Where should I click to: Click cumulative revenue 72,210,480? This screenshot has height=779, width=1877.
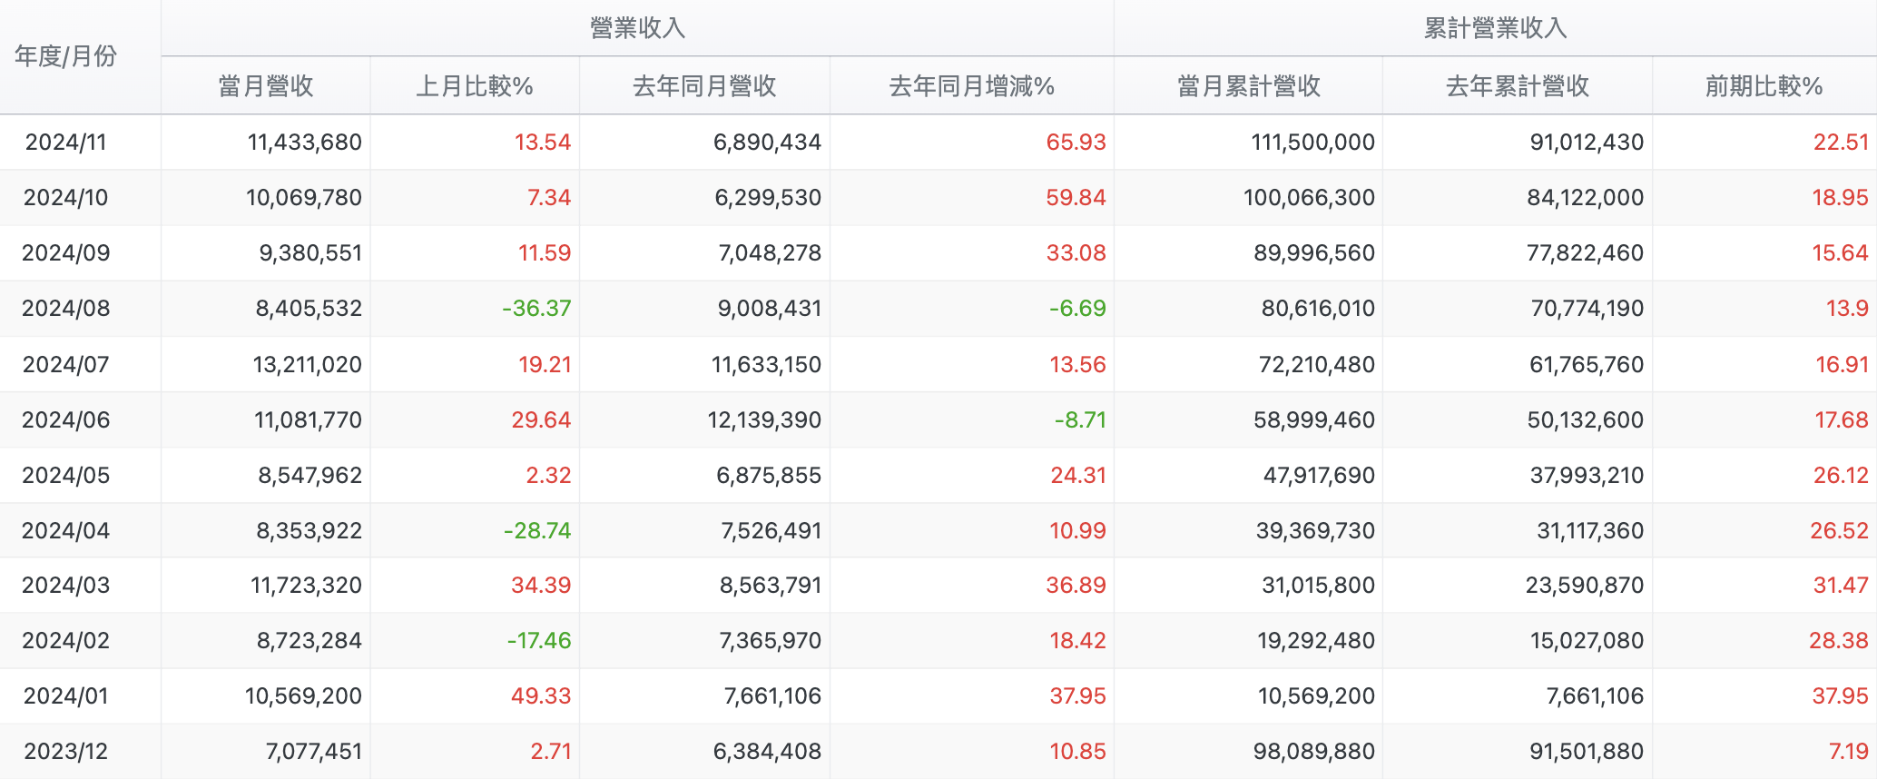[x=1317, y=365]
